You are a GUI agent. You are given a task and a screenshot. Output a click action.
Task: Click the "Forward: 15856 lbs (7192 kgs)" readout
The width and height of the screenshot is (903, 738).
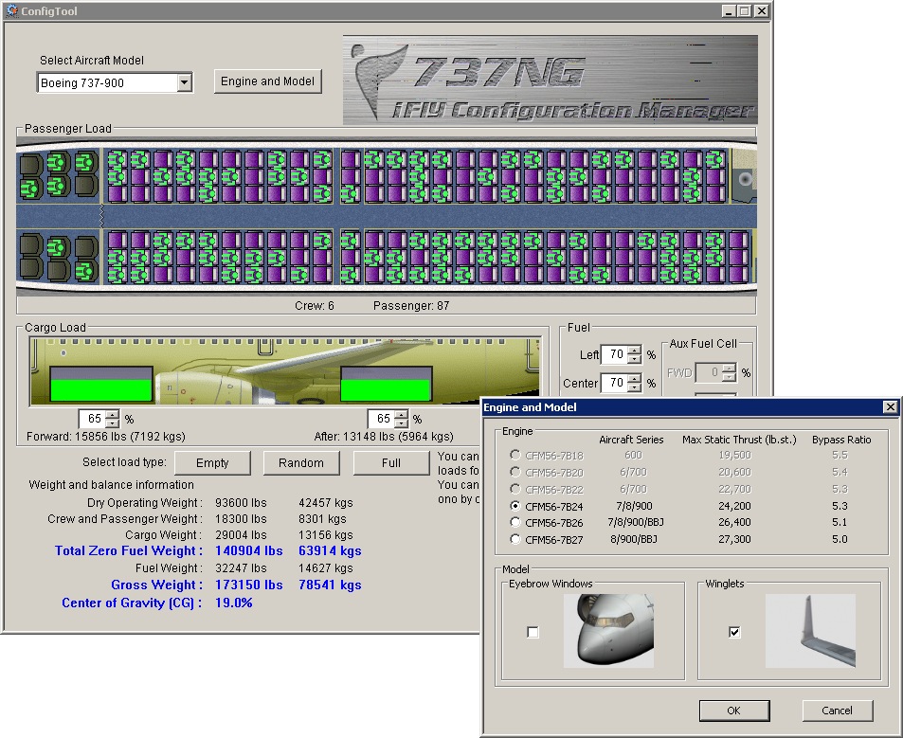click(106, 437)
